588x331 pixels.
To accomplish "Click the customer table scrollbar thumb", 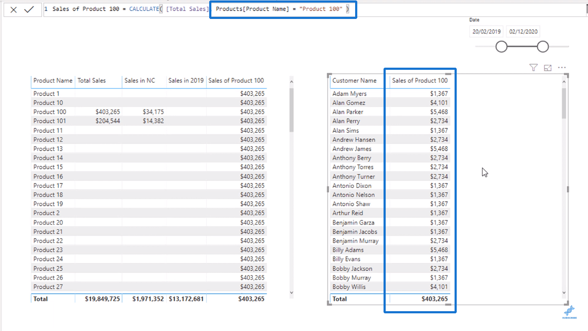I will click(x=564, y=103).
